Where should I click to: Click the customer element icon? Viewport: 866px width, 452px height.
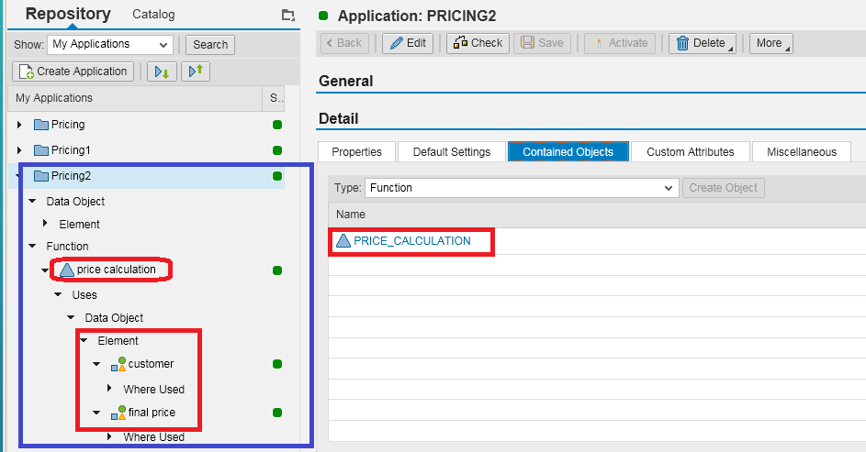click(118, 364)
